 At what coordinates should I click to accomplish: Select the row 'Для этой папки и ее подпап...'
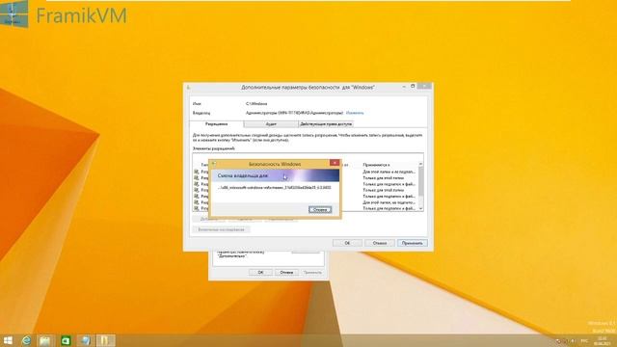point(389,172)
